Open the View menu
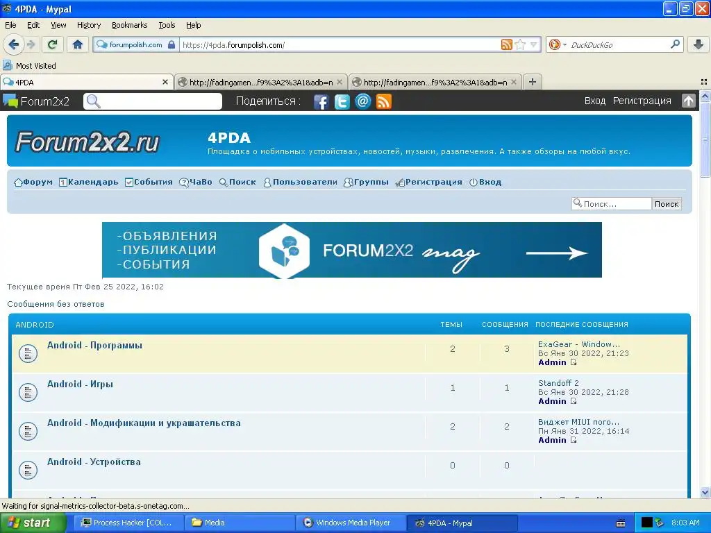 tap(58, 25)
